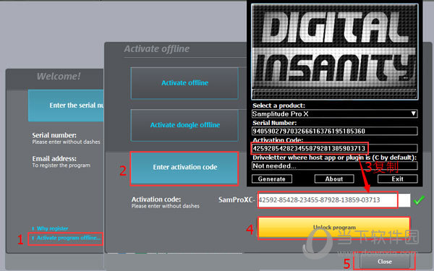Select the Enter activation code button
434x271 pixels.
coord(184,168)
